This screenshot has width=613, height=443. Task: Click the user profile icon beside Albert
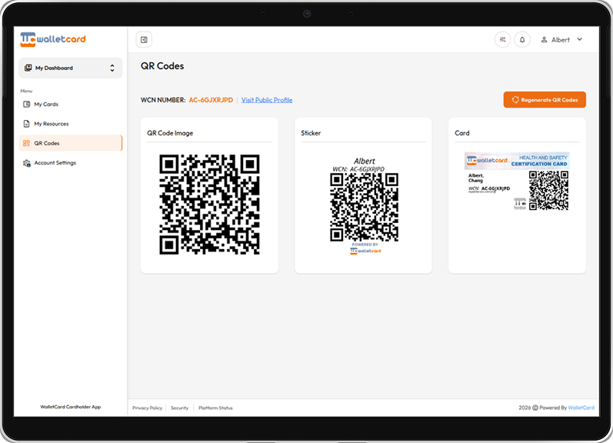pyautogui.click(x=544, y=40)
